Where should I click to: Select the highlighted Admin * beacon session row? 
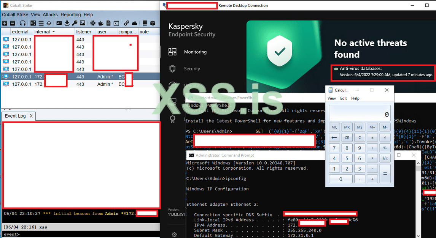click(x=80, y=77)
